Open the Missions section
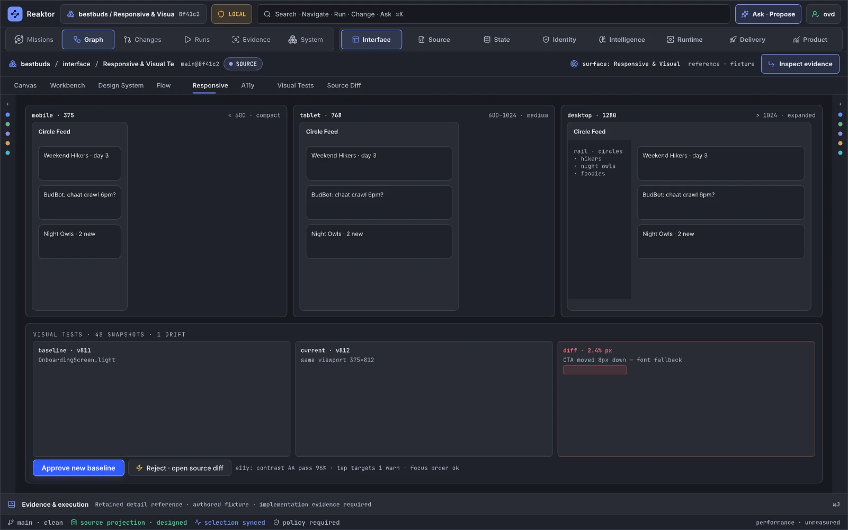Screen dimensions: 848x530 point(34,40)
